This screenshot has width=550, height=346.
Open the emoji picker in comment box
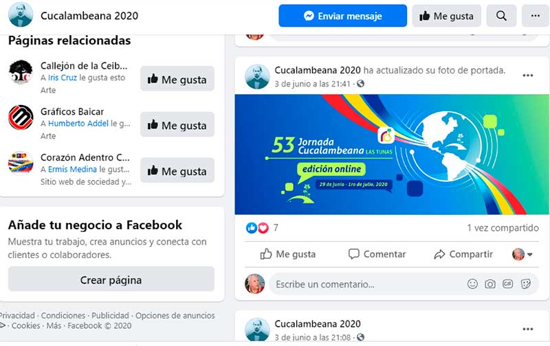(x=472, y=284)
